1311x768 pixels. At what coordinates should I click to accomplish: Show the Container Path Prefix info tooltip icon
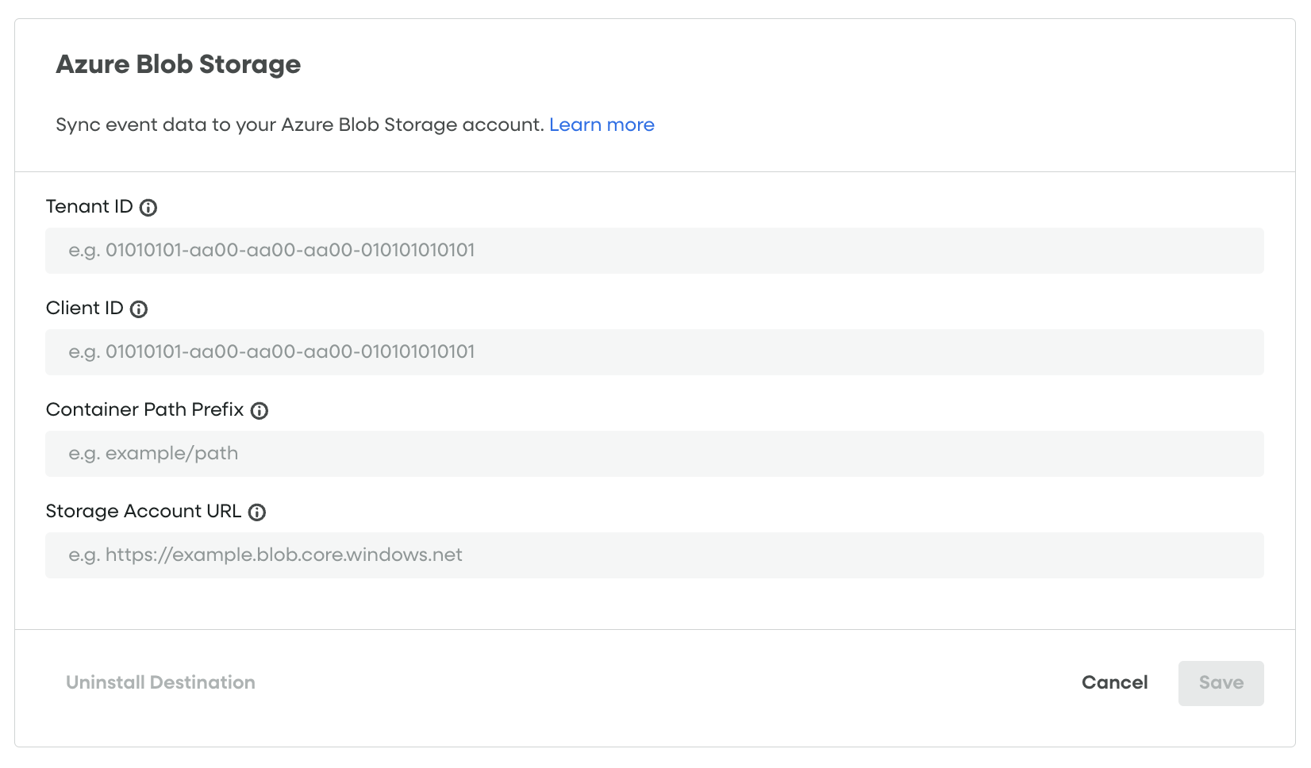pyautogui.click(x=260, y=411)
